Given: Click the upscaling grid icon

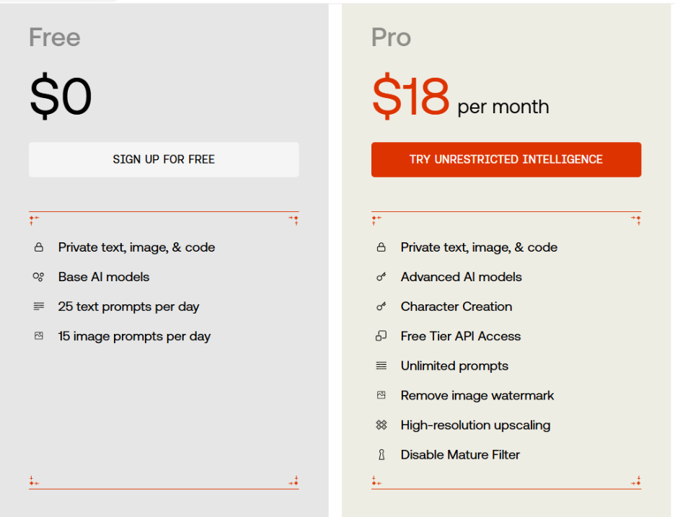Looking at the screenshot, I should [x=381, y=425].
